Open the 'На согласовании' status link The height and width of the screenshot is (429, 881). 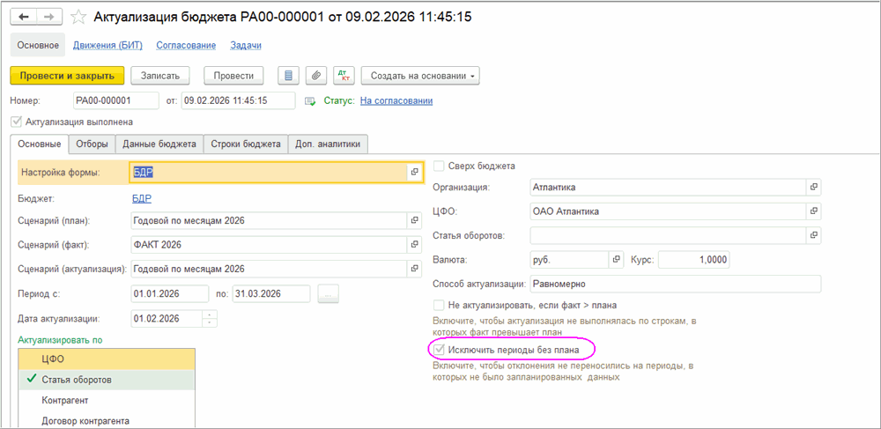point(396,101)
